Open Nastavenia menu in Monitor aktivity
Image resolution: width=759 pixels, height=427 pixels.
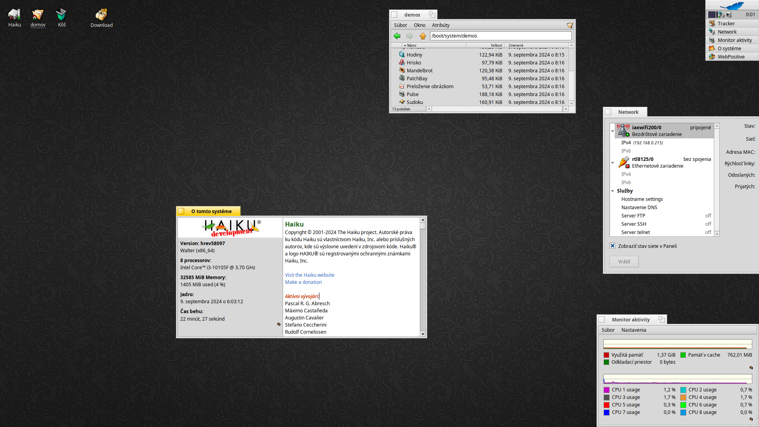point(633,330)
